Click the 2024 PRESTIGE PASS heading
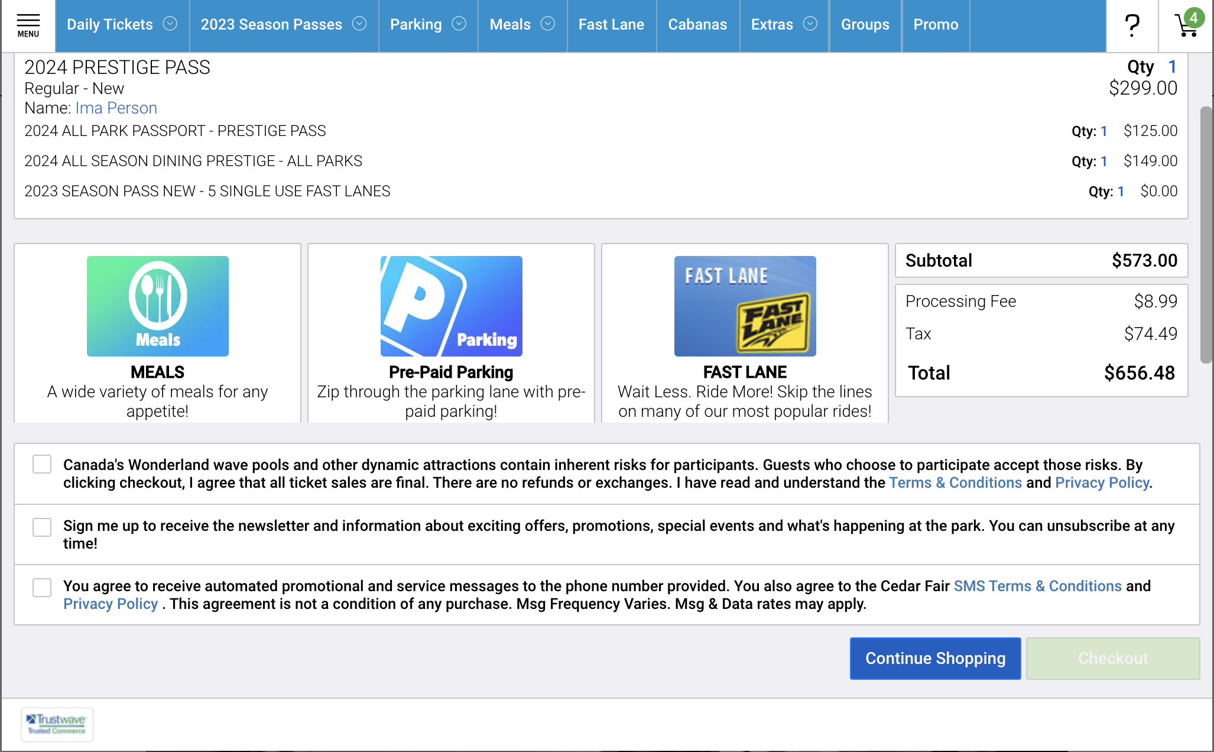1214x752 pixels. [x=117, y=67]
